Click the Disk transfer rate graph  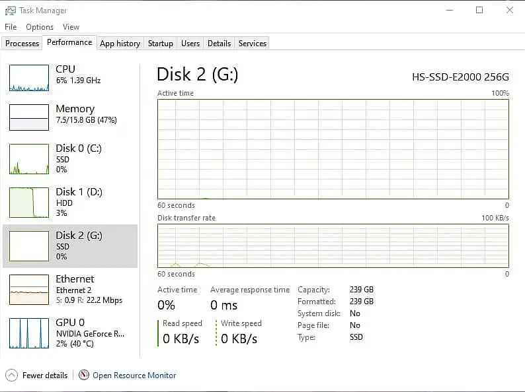tap(333, 245)
